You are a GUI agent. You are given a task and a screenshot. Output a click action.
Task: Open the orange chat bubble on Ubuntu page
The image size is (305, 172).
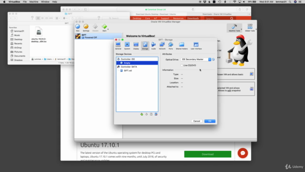click(x=243, y=153)
